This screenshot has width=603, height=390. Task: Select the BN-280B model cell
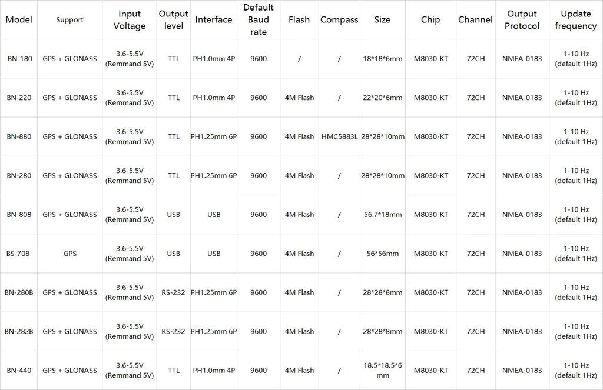tap(19, 292)
